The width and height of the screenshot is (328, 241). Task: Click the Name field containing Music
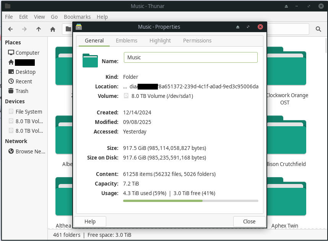(x=190, y=57)
